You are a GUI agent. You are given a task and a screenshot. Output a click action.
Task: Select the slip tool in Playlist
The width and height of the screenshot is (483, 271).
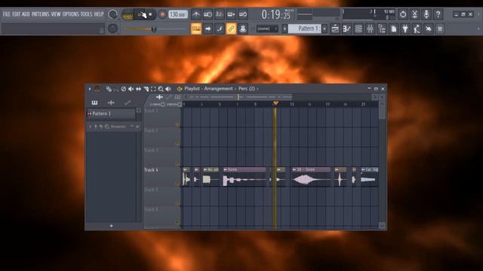point(138,89)
